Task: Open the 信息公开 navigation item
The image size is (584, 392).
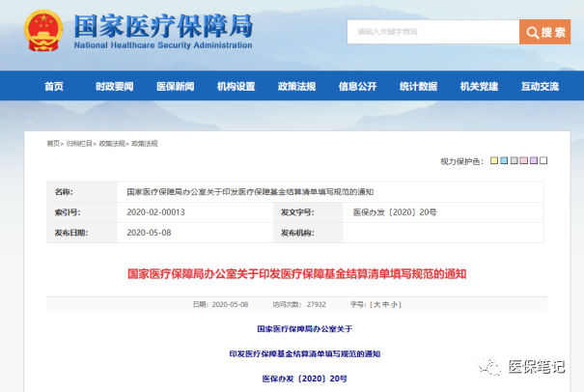Action: [x=357, y=87]
